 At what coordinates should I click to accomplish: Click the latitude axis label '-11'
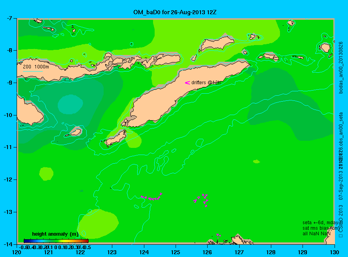coord(8,147)
